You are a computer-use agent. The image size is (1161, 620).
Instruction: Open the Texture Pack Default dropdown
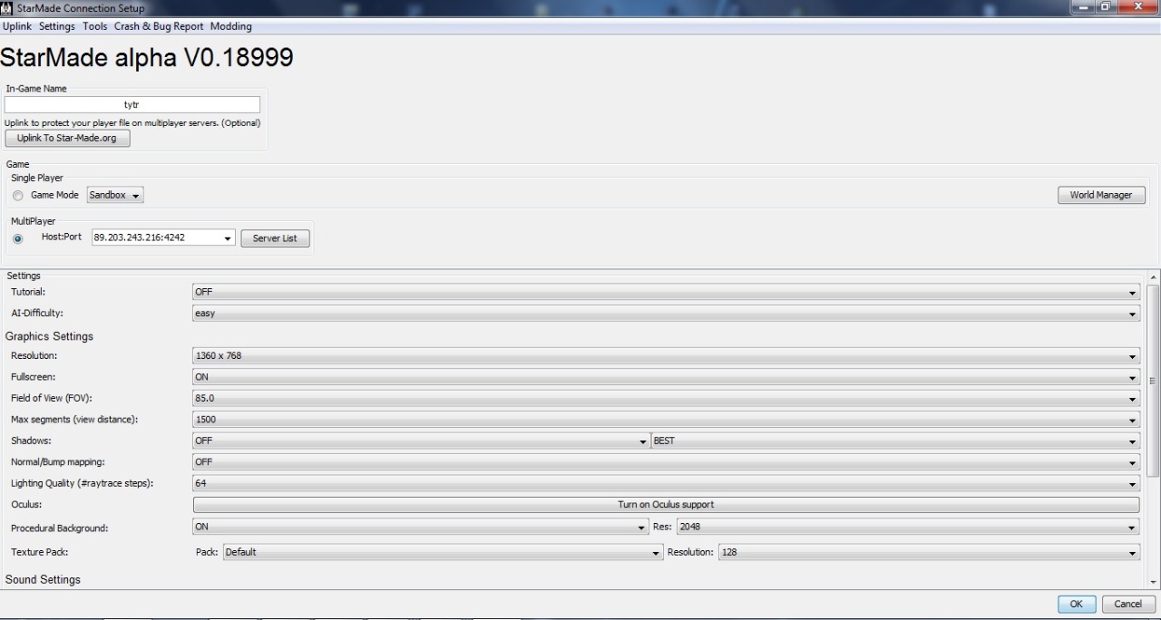click(443, 552)
